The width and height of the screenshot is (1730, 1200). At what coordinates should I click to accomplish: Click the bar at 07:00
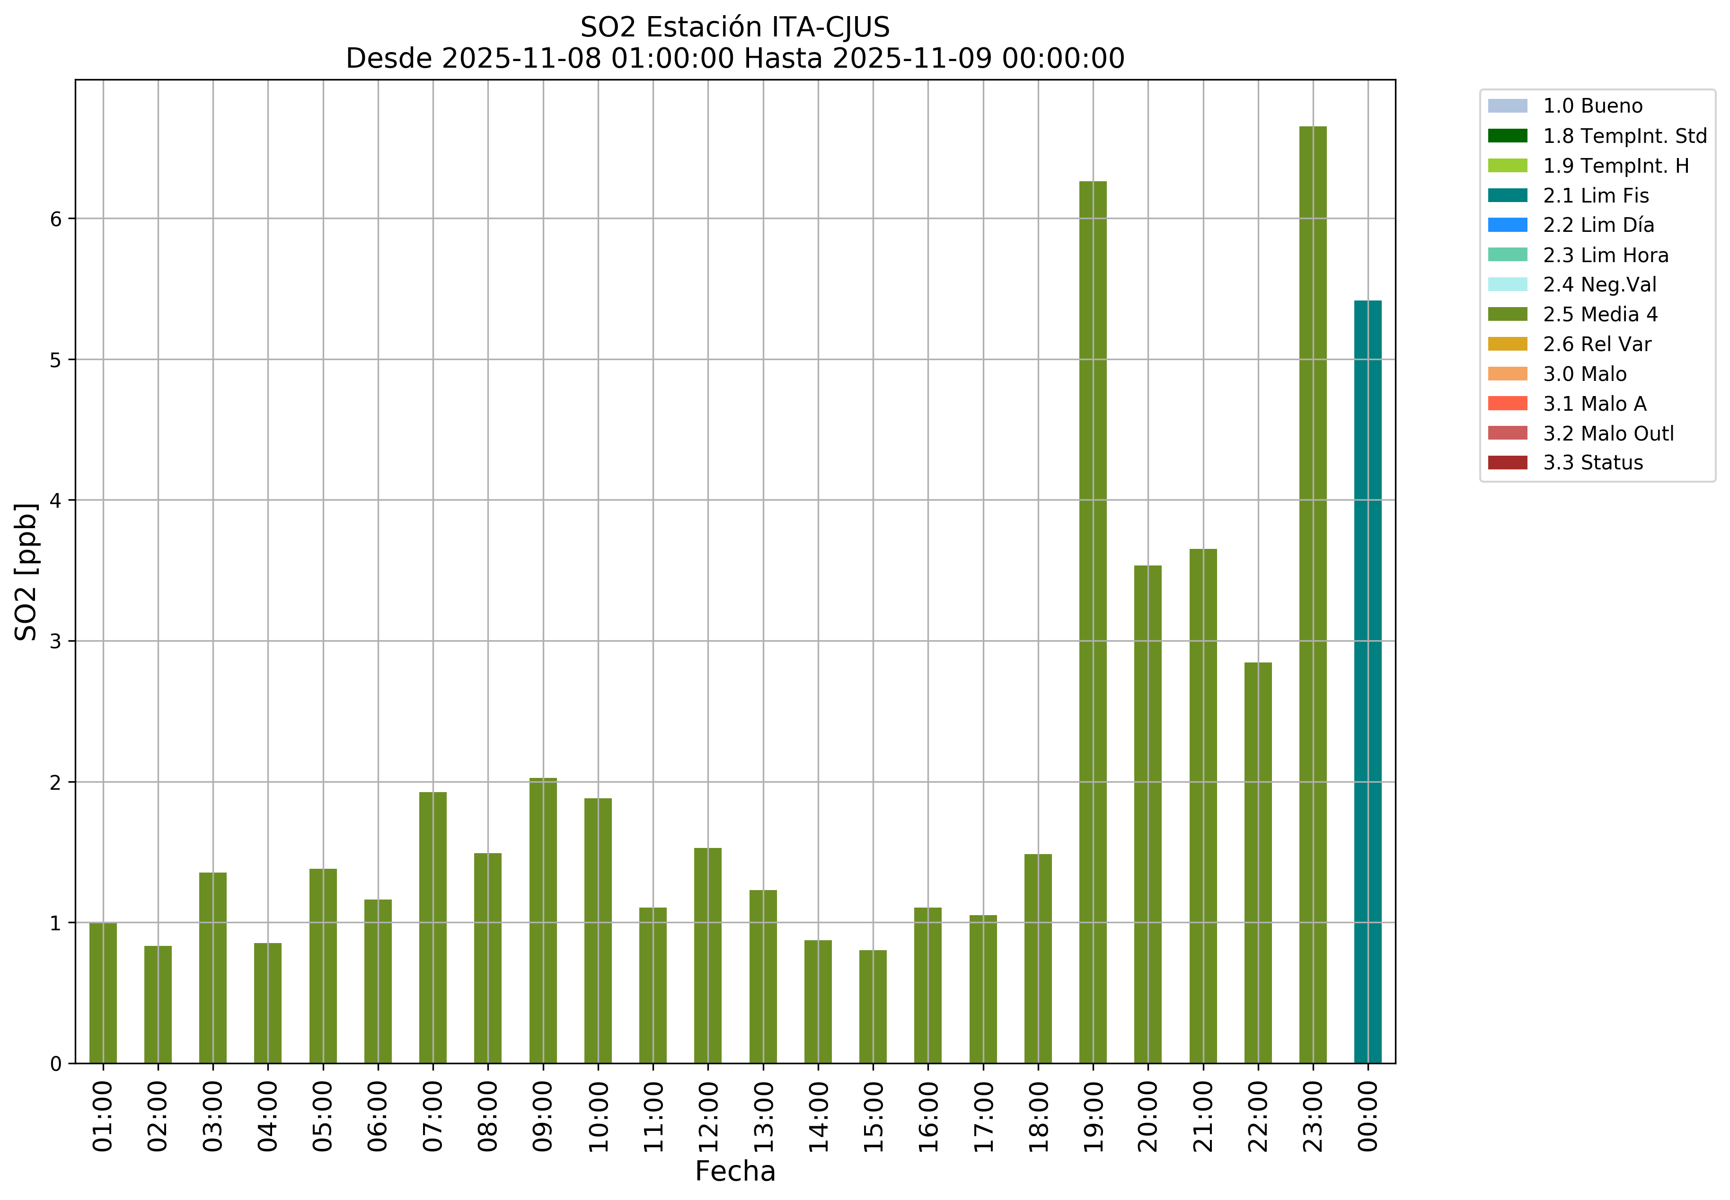pyautogui.click(x=432, y=927)
